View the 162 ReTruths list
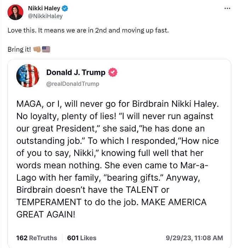Image resolution: width=233 pixels, height=248 pixels. (37, 238)
